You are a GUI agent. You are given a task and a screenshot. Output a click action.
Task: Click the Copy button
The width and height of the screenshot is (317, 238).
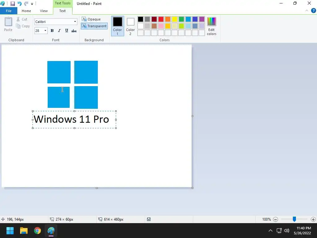[x=23, y=26]
